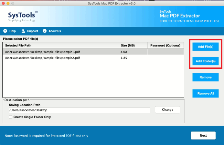Screen dimensions: 224x145
Task: Click the Next button
Action: click(x=203, y=135)
